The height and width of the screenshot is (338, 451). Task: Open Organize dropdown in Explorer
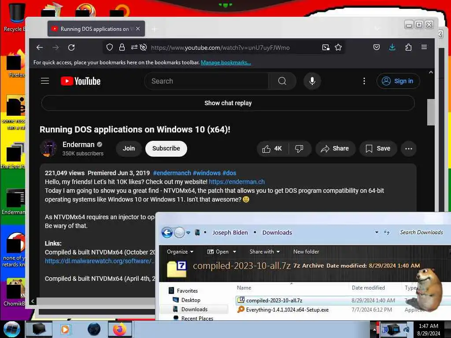point(180,252)
